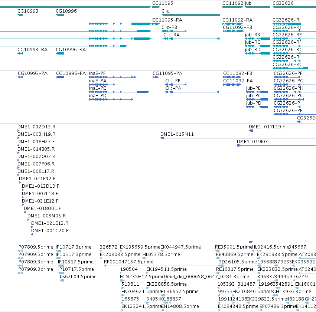Click the CG32626-RE transcript label

[287, 35]
